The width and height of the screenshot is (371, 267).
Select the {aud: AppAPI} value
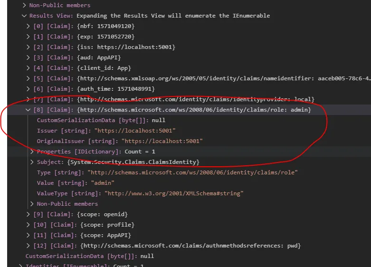(99, 57)
